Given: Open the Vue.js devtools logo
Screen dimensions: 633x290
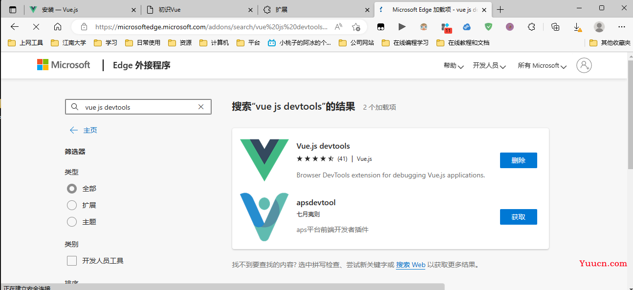Looking at the screenshot, I should pyautogui.click(x=264, y=160).
